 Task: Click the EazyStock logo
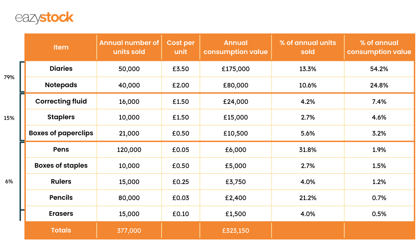coord(44,17)
